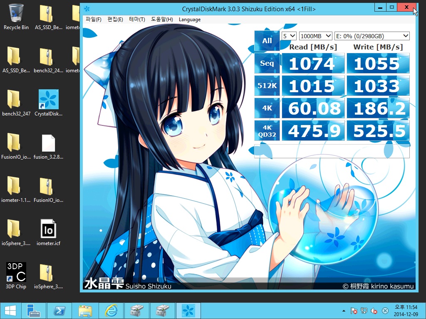Click the 4K write result 186.2
426x319 pixels.
(x=378, y=108)
